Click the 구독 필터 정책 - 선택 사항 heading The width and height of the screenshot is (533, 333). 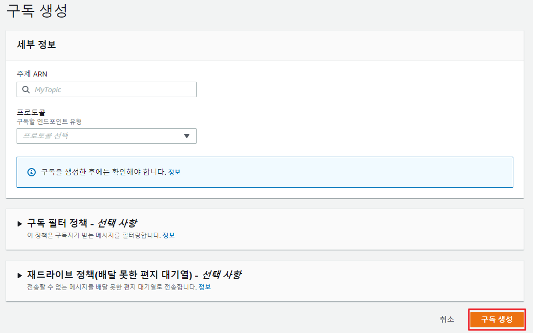tap(82, 223)
